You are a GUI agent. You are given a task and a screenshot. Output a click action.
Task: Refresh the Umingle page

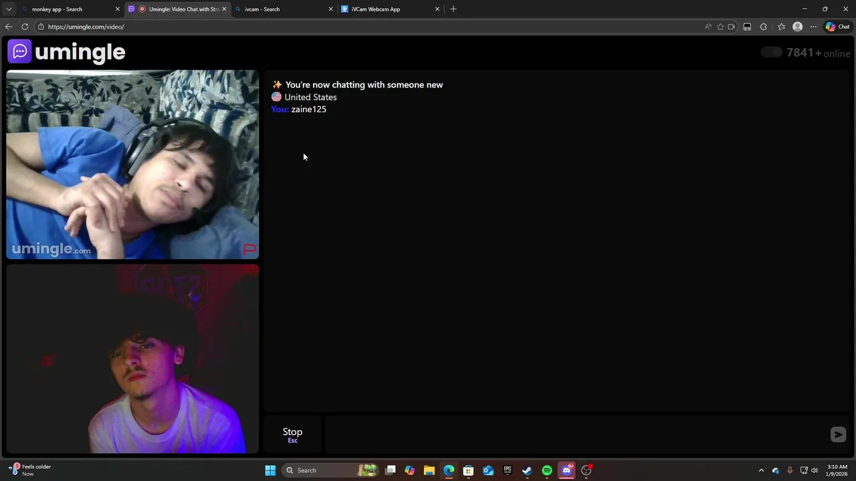(x=25, y=27)
